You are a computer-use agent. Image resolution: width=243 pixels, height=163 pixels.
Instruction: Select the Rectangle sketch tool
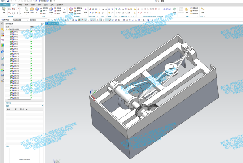(x=13, y=9)
